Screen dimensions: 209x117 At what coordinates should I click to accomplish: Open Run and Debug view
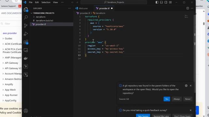pos(26,34)
